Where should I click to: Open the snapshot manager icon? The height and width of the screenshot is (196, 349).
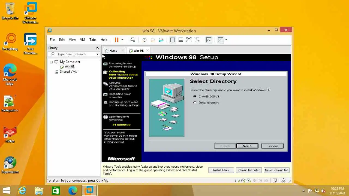(x=161, y=40)
